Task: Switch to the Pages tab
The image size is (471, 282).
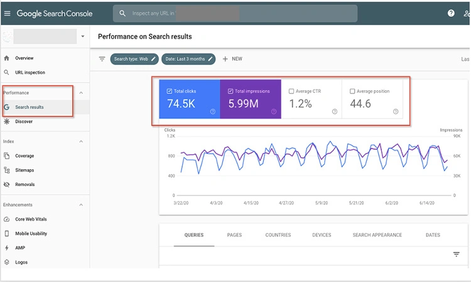Action: pos(234,235)
